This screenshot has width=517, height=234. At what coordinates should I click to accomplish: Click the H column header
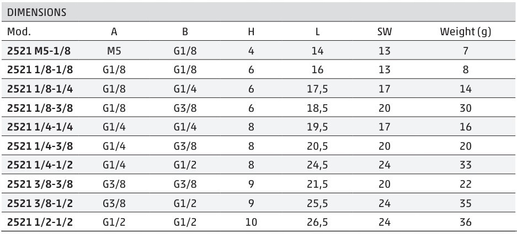(x=251, y=31)
